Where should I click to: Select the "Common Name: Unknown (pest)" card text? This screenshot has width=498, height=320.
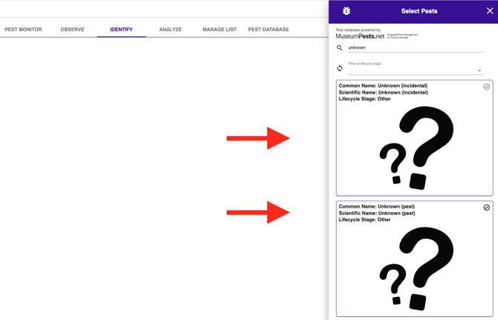pyautogui.click(x=376, y=207)
